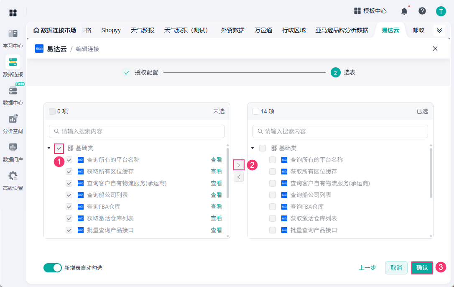Click the 授权配置 completed step checkmark
The height and width of the screenshot is (287, 454).
(126, 72)
